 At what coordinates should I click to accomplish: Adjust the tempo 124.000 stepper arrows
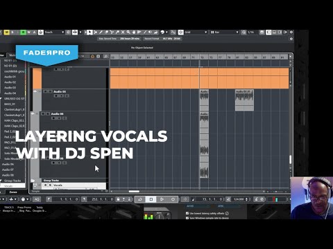[246, 199]
